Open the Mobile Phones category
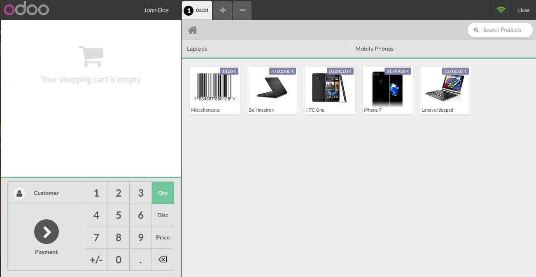536x277 pixels. click(x=443, y=49)
